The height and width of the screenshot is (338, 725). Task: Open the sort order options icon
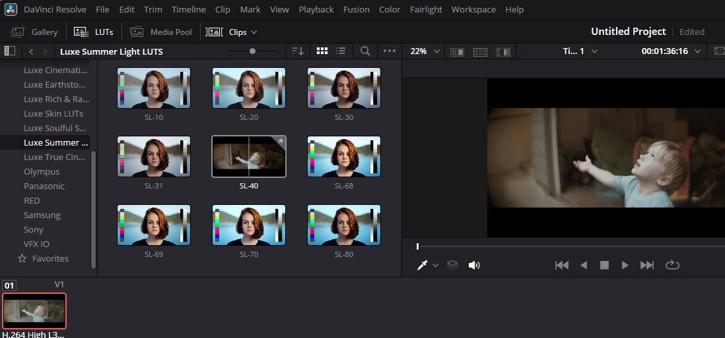(x=298, y=51)
